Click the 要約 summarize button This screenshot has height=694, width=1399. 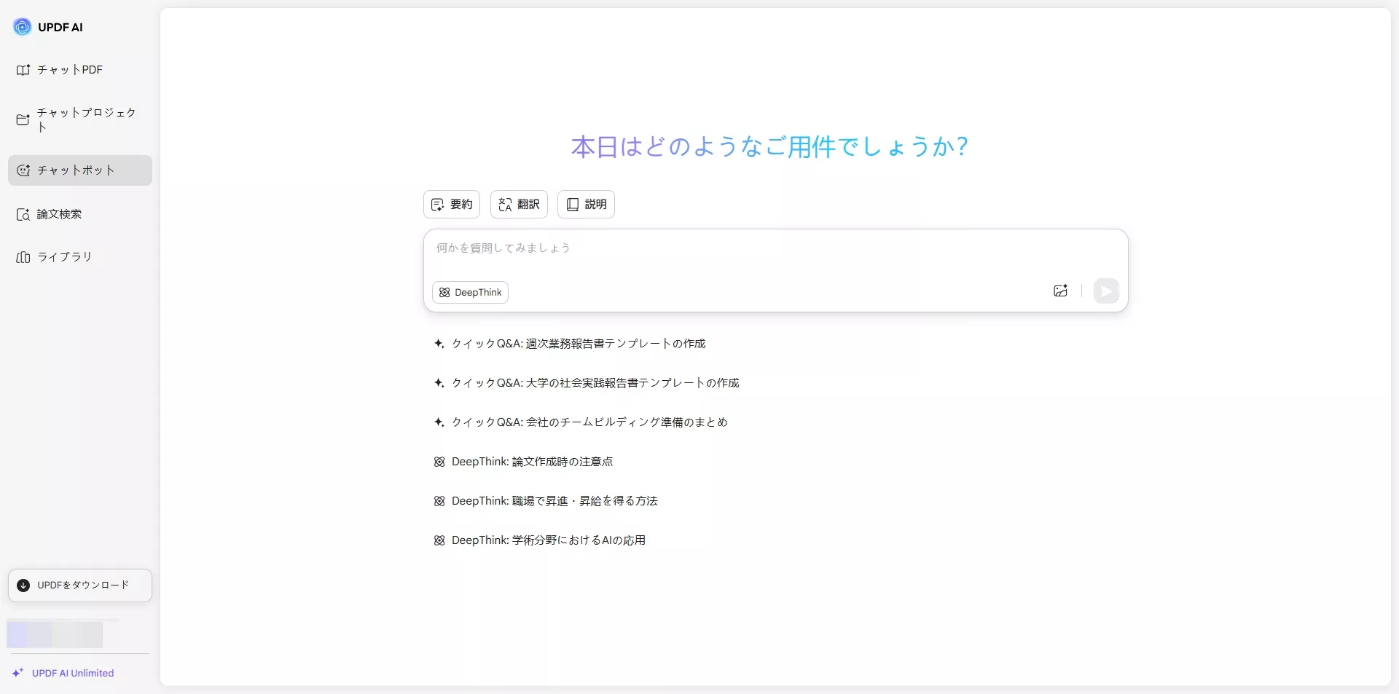[452, 205]
